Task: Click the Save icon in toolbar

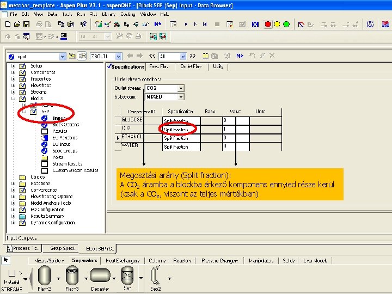Action: [26, 24]
